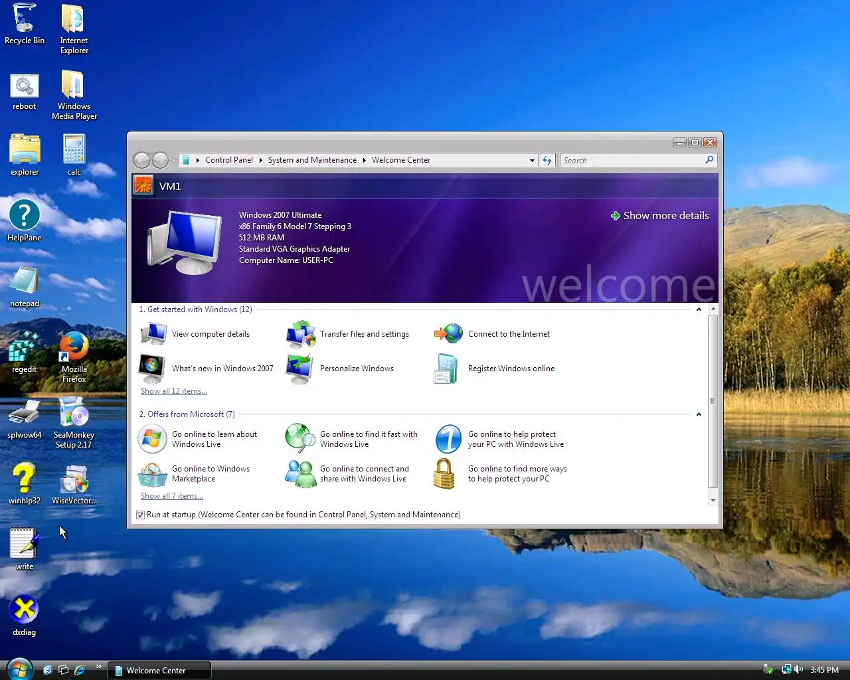Click the connect and share people icon

click(301, 473)
